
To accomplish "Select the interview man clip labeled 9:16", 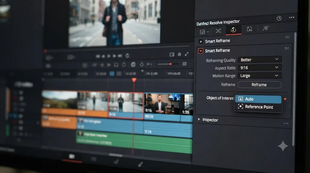I will tap(162, 107).
